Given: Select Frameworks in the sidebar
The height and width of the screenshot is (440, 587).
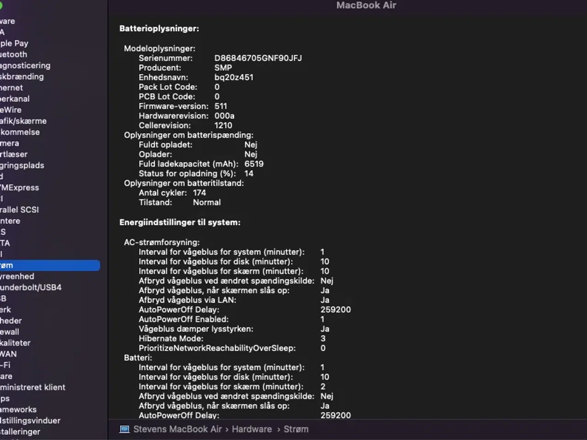Looking at the screenshot, I should 18,410.
